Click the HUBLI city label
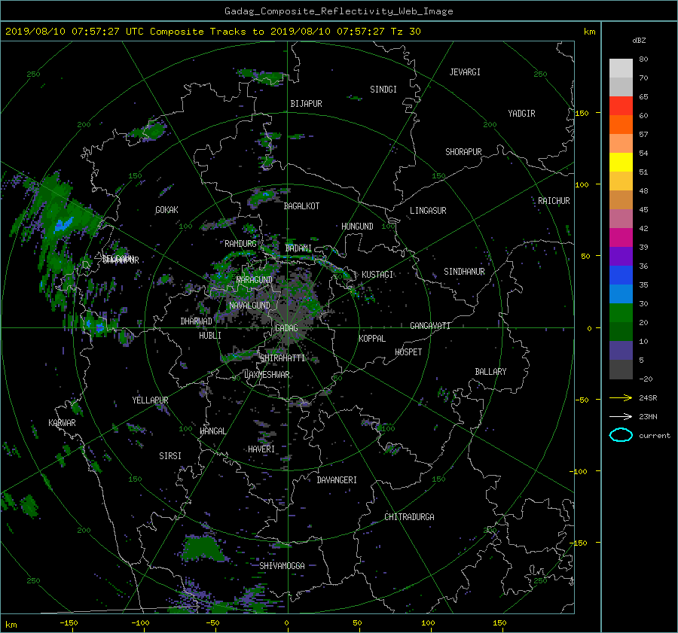Viewport: 678px width, 633px height. coord(210,336)
